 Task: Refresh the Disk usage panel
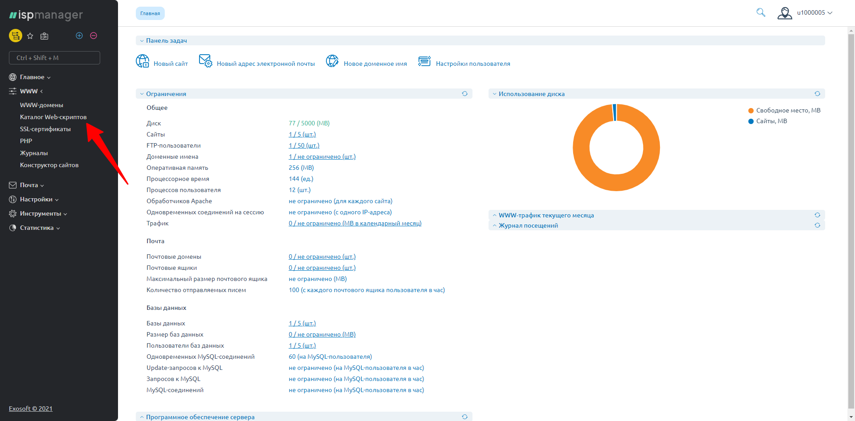pyautogui.click(x=817, y=94)
